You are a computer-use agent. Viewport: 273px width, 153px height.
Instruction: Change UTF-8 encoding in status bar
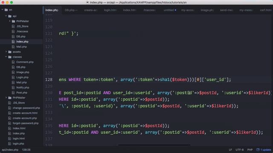pos(240,150)
